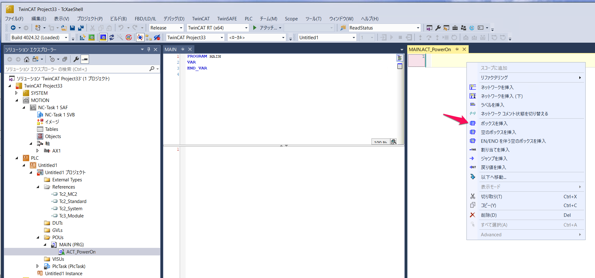This screenshot has height=278, width=595.
Task: Select ボックスを挿入 from context menu
Action: [526, 123]
